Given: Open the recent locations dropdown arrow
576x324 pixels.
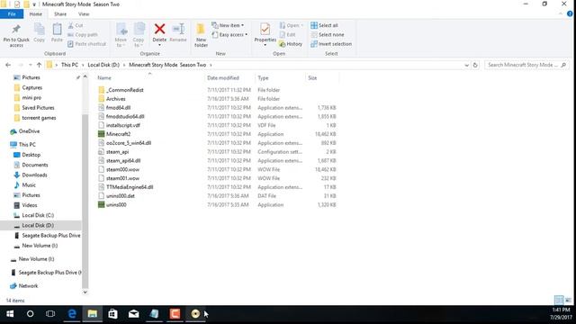Looking at the screenshot, I should pyautogui.click(x=30, y=65).
